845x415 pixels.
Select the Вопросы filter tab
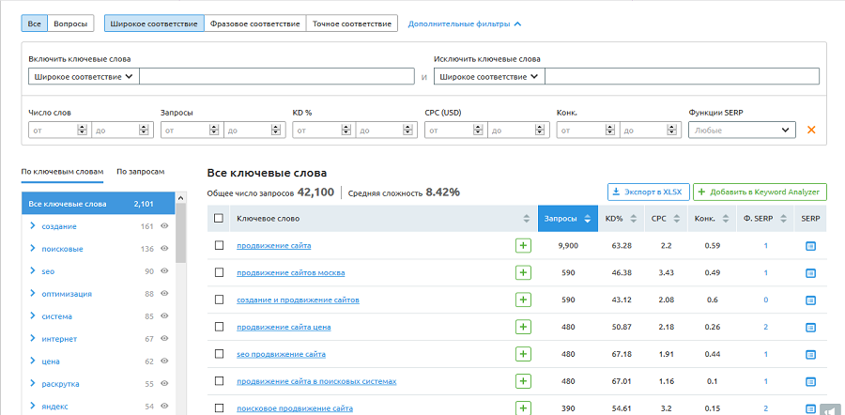pyautogui.click(x=70, y=23)
